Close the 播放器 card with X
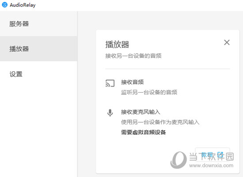This screenshot has width=243, height=177. 227,42
